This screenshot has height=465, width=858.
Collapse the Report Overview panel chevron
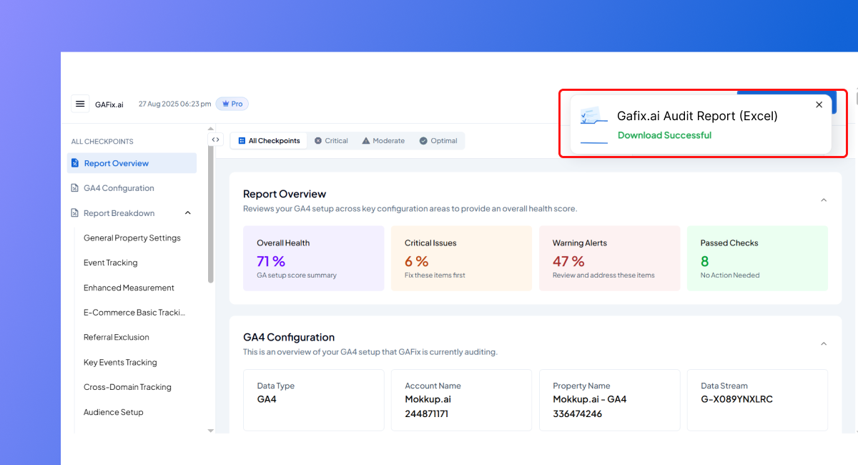(x=824, y=200)
